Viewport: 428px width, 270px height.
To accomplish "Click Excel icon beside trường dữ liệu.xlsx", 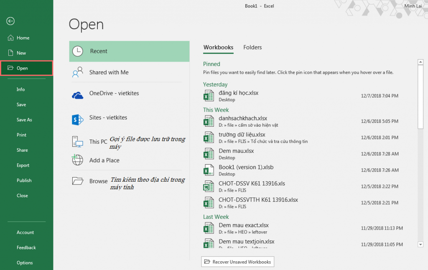I will (x=209, y=137).
